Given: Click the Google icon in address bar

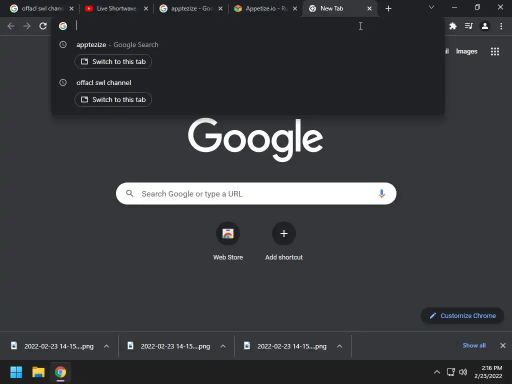Looking at the screenshot, I should point(63,26).
